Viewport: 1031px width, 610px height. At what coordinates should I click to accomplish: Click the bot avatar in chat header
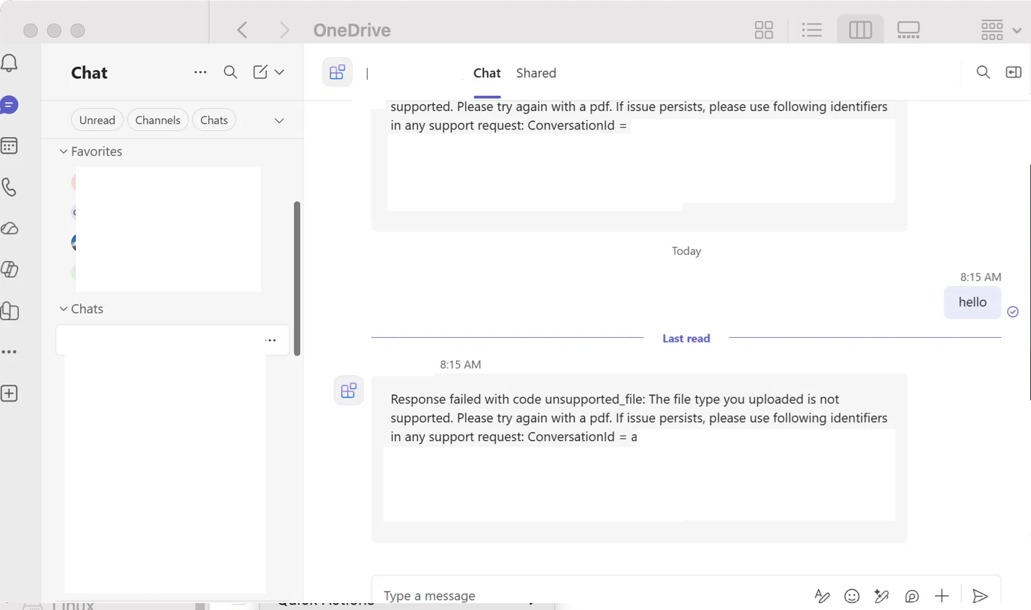(x=337, y=72)
